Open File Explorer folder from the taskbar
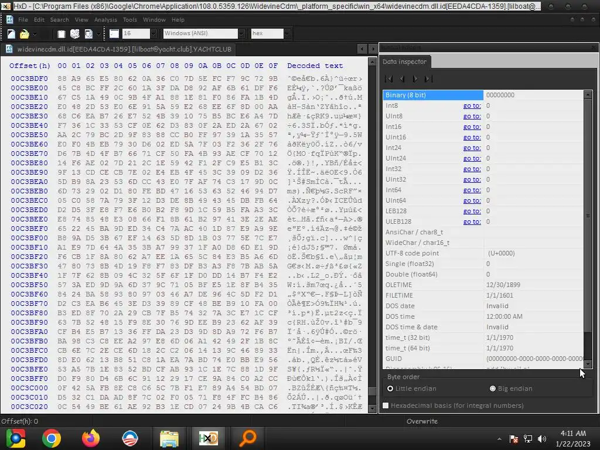The height and width of the screenshot is (450, 600). [x=169, y=438]
